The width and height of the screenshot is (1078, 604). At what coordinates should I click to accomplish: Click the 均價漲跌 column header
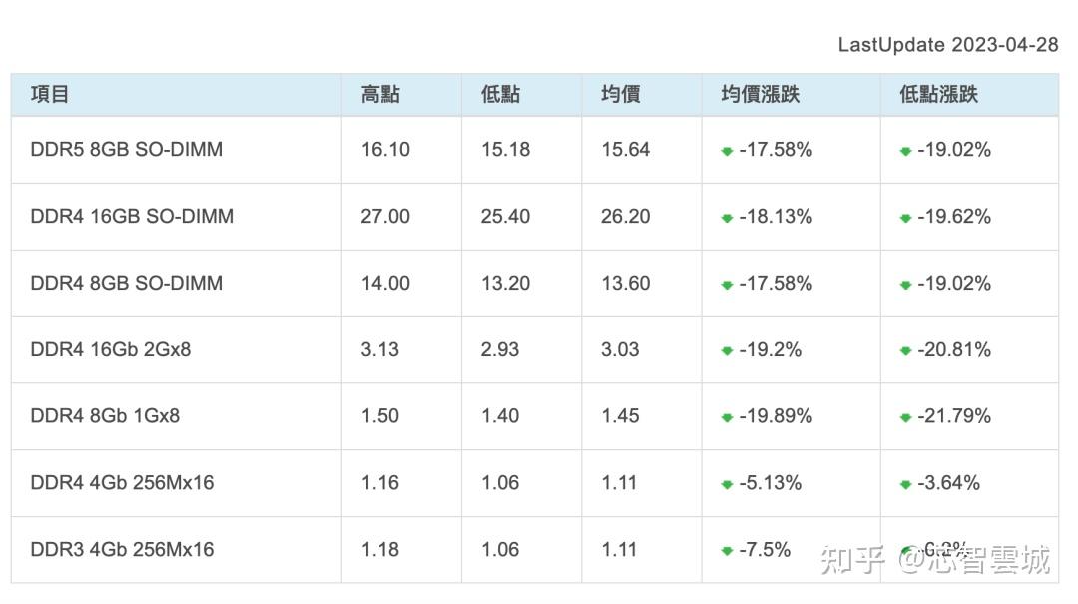click(x=760, y=95)
